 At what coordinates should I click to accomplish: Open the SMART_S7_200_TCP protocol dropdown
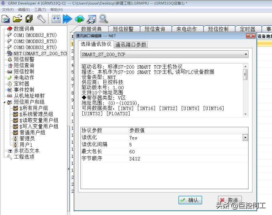click(x=246, y=55)
